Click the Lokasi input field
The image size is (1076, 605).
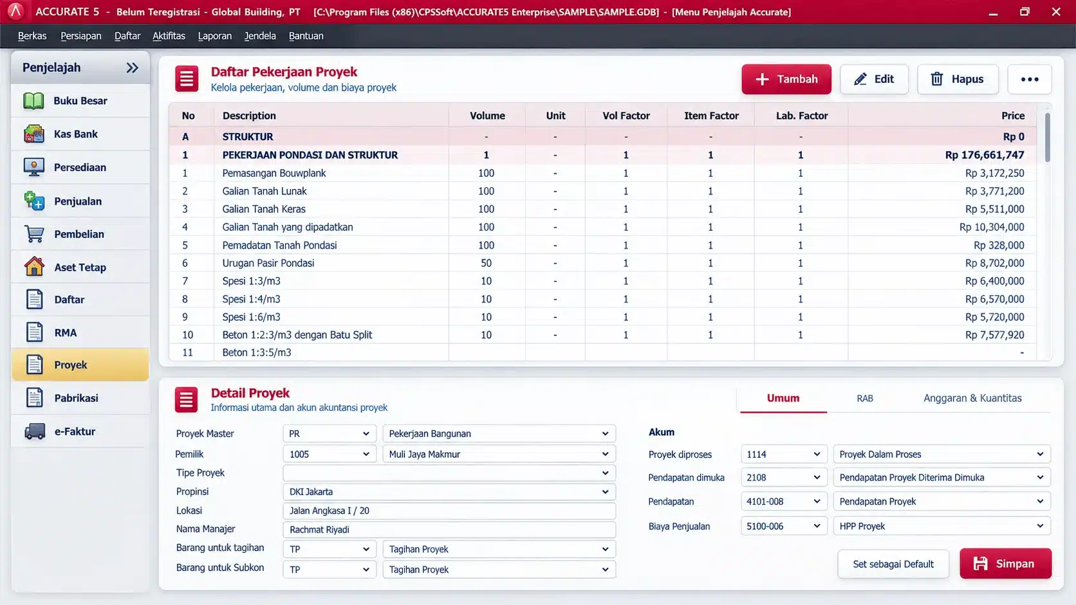click(x=449, y=510)
